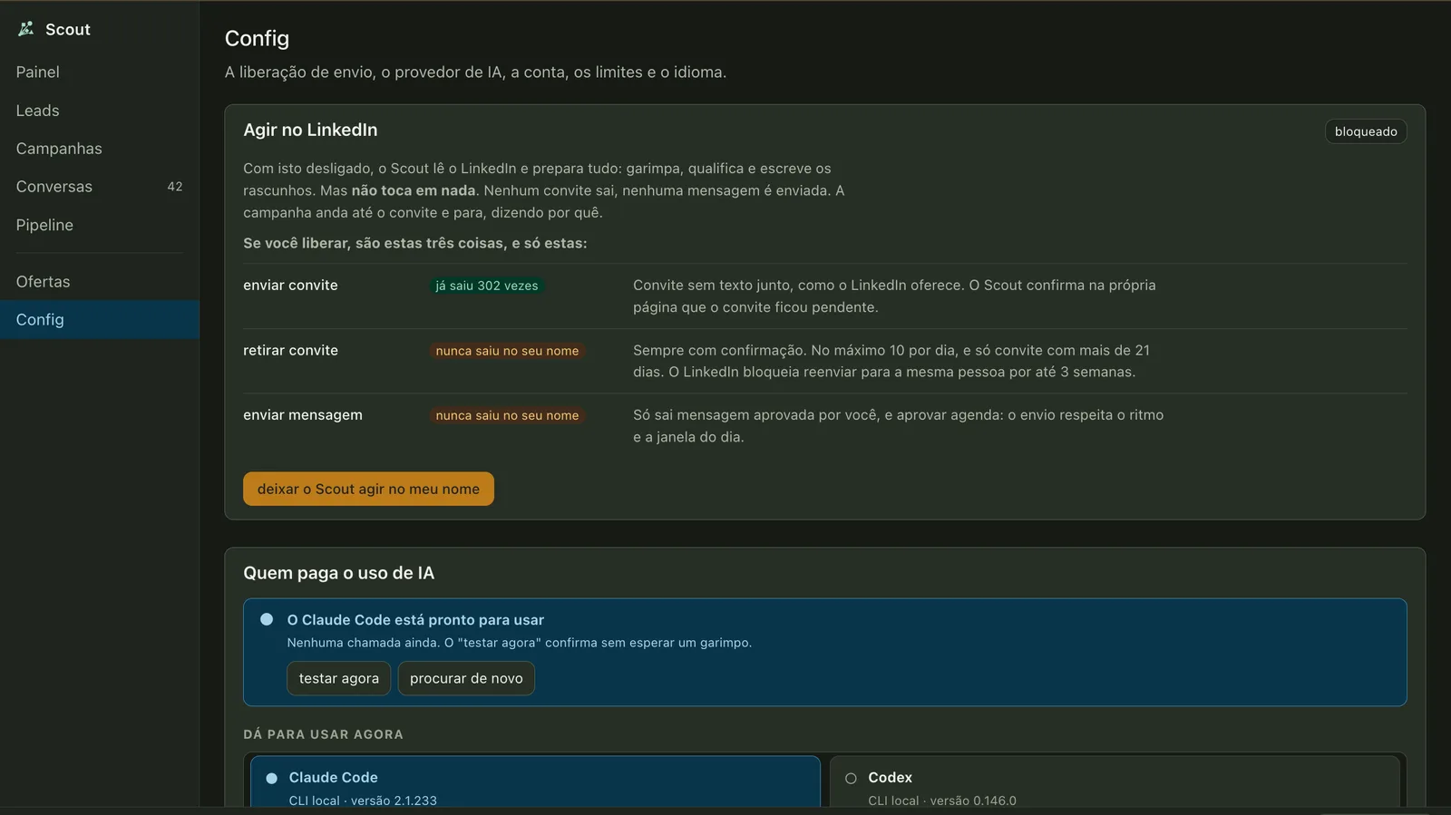The height and width of the screenshot is (815, 1451).
Task: Click the status dot beside Claude Code está pronto
Action: coord(267,619)
